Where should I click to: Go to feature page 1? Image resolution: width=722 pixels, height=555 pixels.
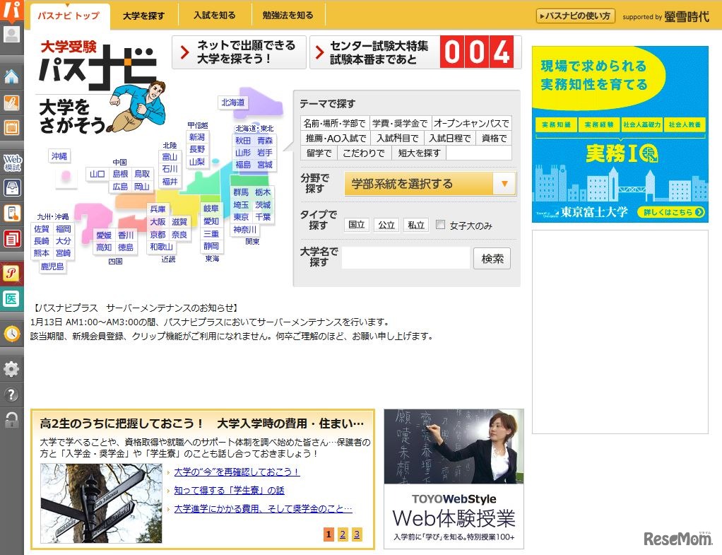coord(329,534)
